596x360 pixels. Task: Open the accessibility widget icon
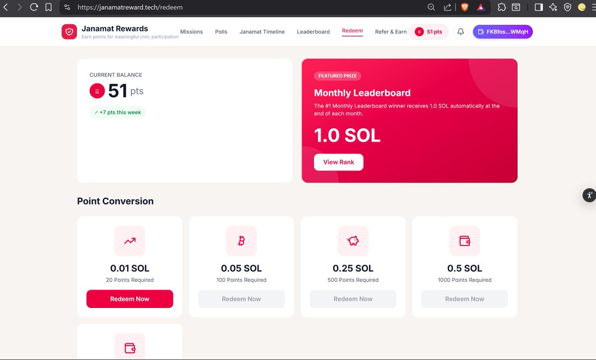point(589,195)
